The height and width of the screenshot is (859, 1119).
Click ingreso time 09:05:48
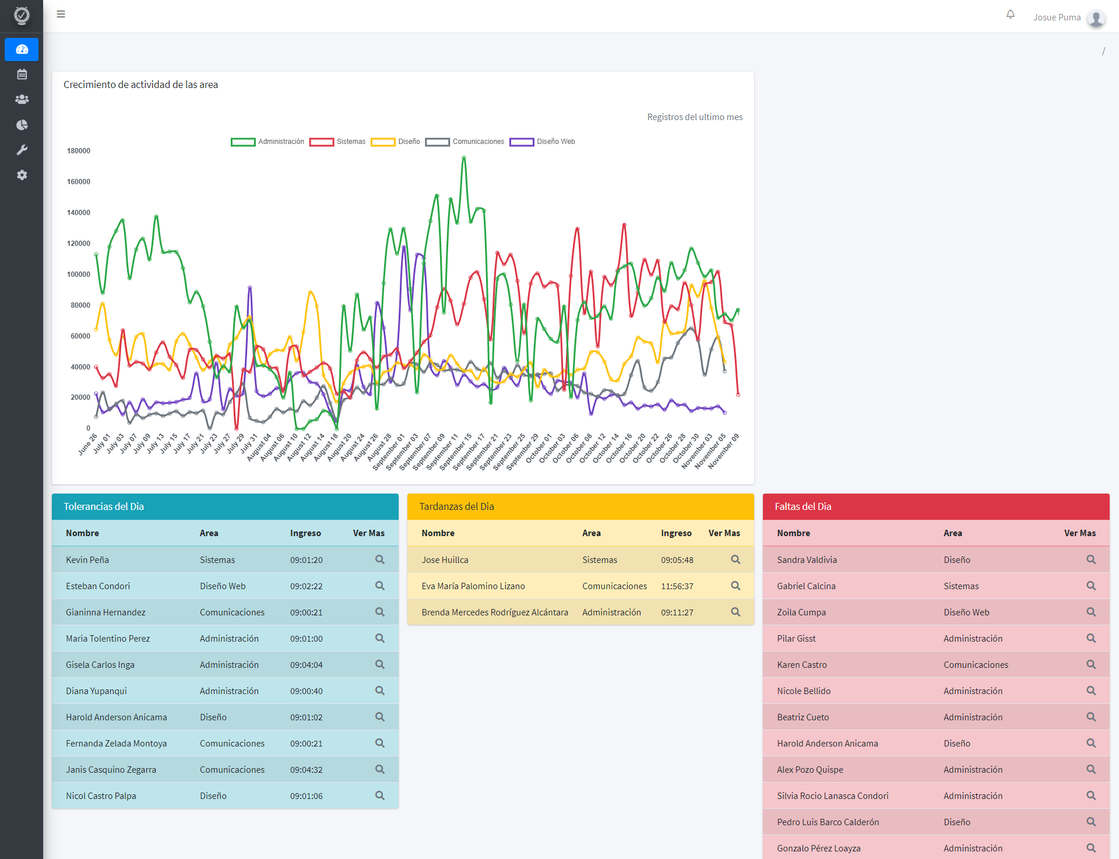[x=677, y=559]
